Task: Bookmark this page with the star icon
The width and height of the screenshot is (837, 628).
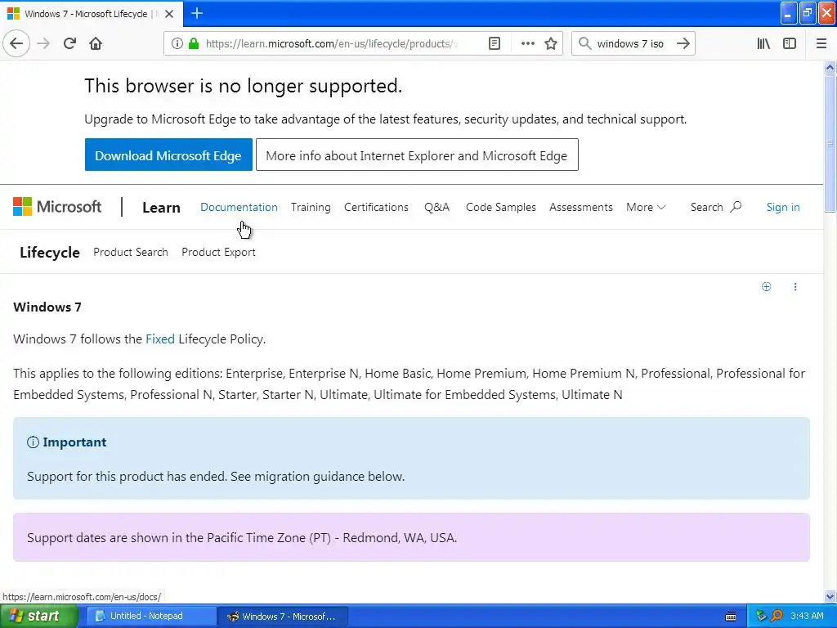Action: [551, 43]
